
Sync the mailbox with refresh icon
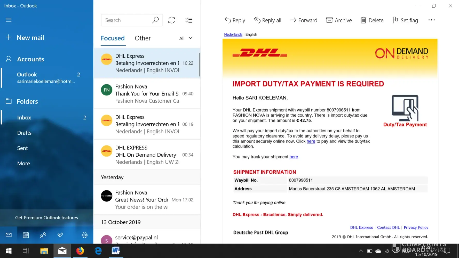(172, 20)
